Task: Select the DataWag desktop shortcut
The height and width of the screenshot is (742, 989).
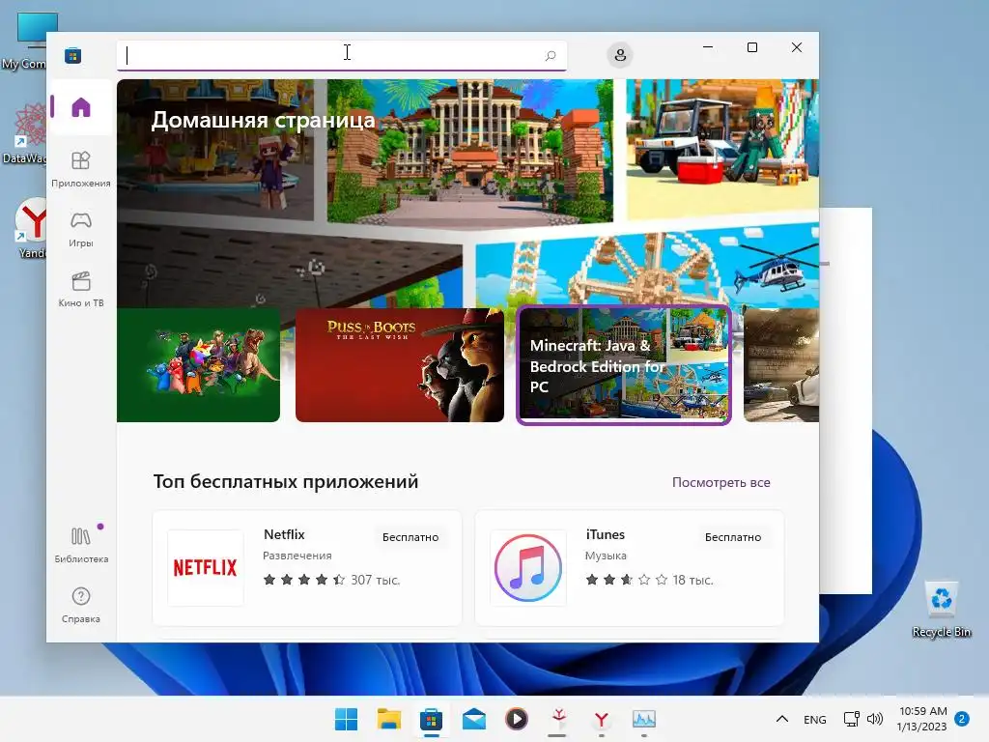Action: pyautogui.click(x=25, y=134)
